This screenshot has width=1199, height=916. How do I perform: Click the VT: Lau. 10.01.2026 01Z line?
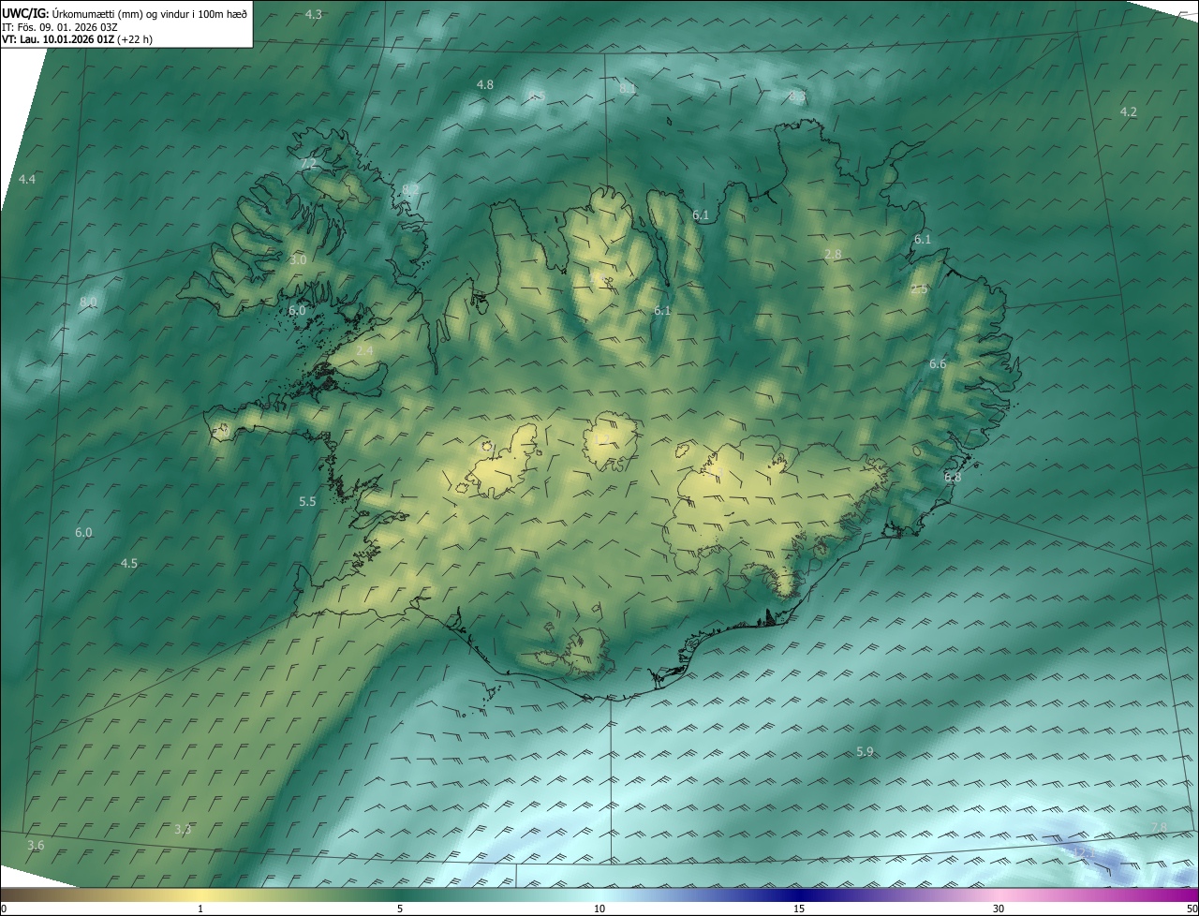click(x=75, y=39)
